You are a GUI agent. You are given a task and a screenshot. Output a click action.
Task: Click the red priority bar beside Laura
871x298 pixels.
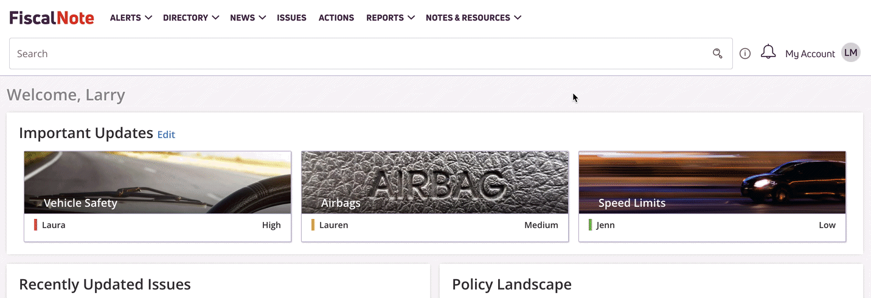(36, 225)
